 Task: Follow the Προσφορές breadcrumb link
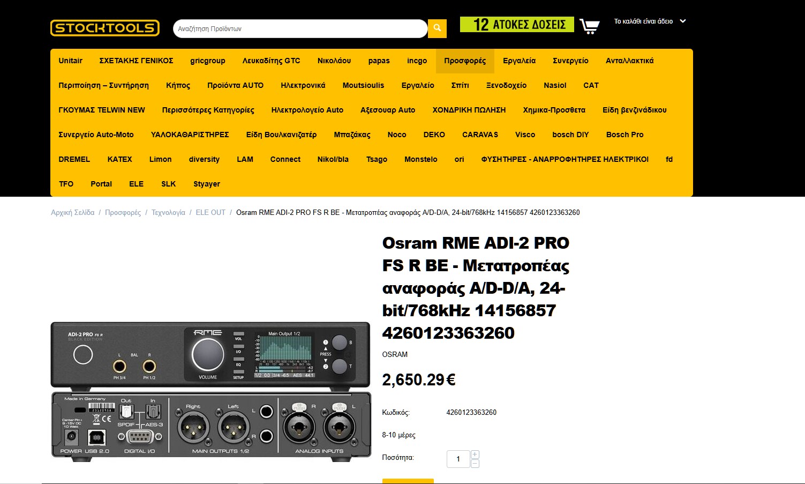pos(123,212)
